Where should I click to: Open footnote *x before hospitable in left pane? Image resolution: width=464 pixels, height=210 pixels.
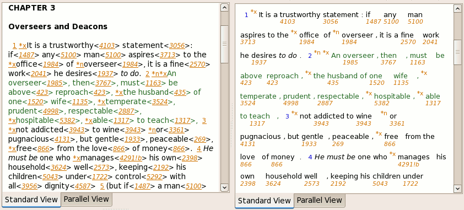pos(12,121)
